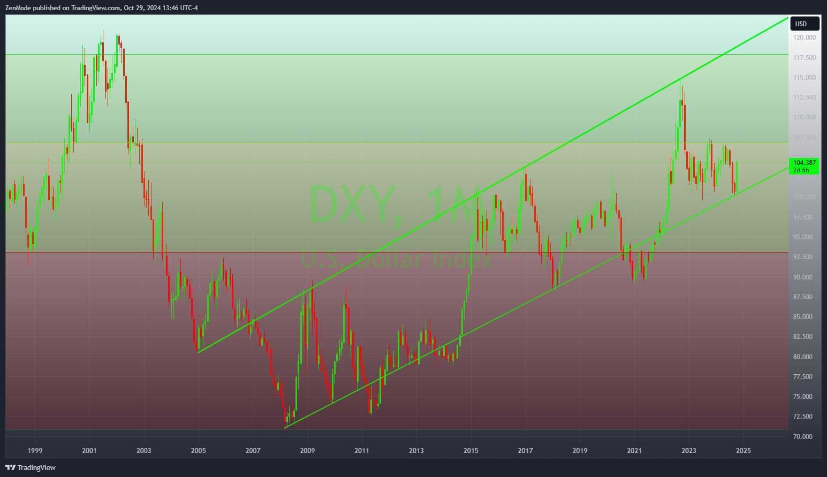The image size is (827, 477).
Task: Click the 1999 time axis label
Action: coord(35,451)
